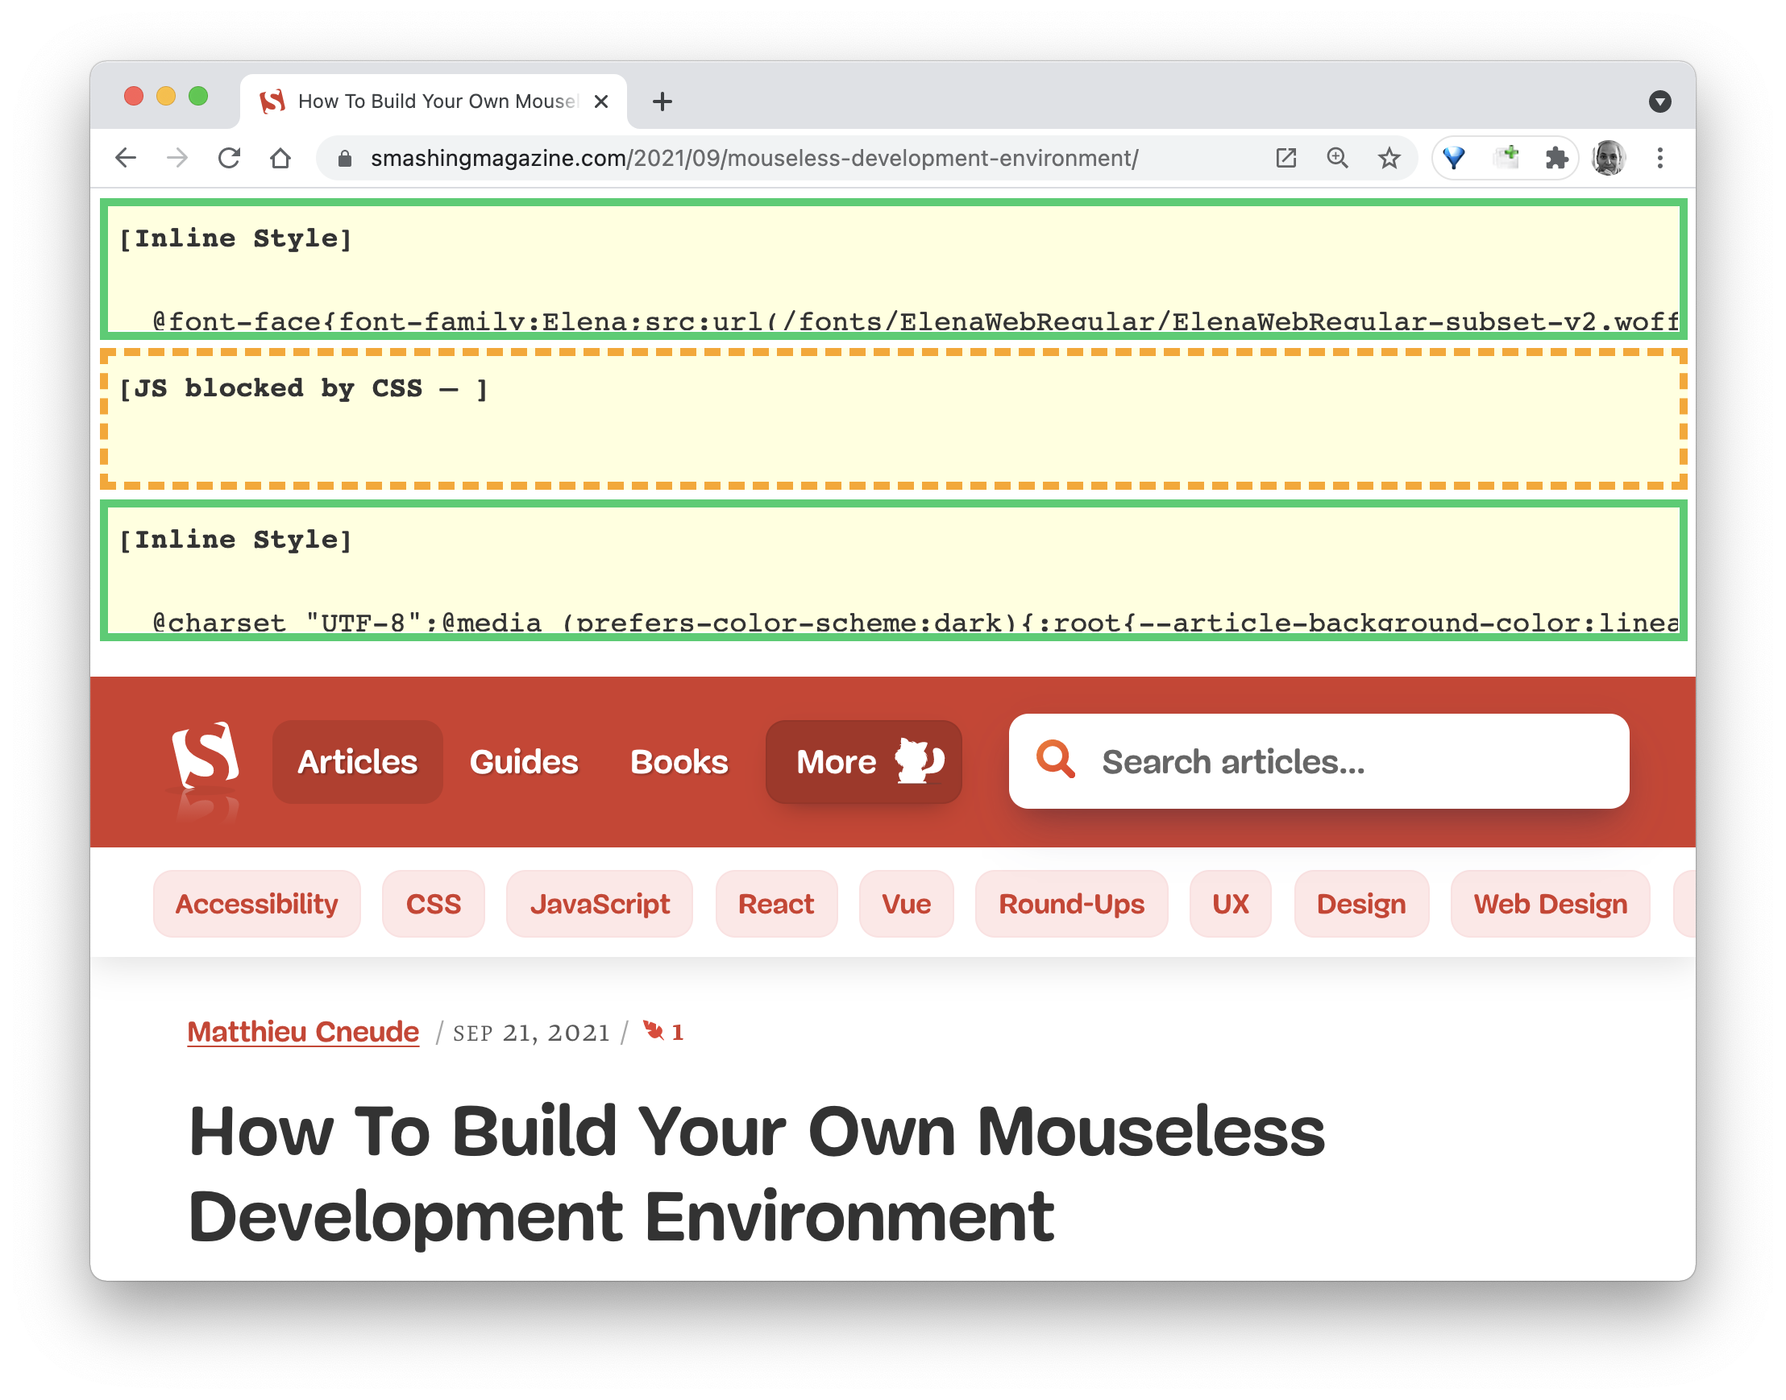This screenshot has height=1400, width=1786.
Task: Open the caret dropdown near the window controls
Action: pos(1661,101)
